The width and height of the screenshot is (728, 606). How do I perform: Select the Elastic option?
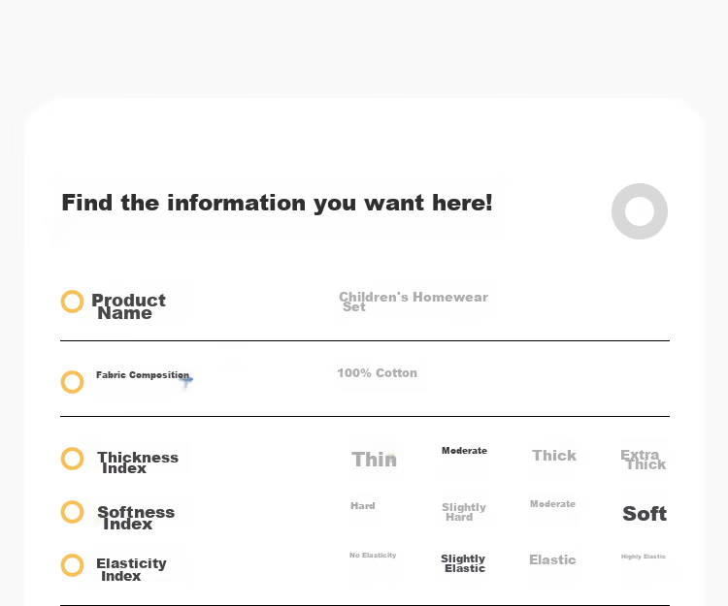pyautogui.click(x=552, y=559)
